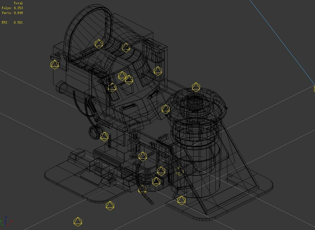
Task: Pick the light gizmo at the box's far-left corner
Action: tap(54, 65)
